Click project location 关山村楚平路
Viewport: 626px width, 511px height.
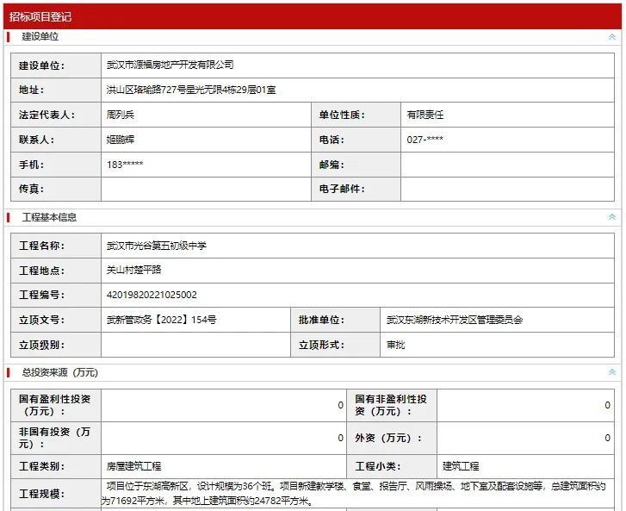coord(133,270)
